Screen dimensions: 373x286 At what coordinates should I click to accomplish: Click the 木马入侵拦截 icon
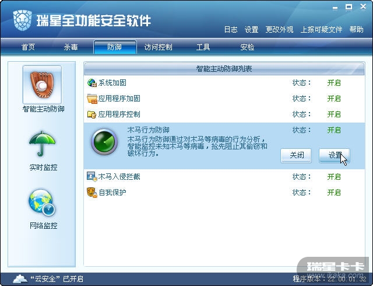[92, 177]
